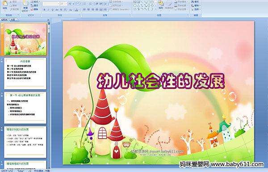This screenshot has height=172, width=268.
Task: Select the oval shape in shapes gallery
Action: [x=152, y=2]
